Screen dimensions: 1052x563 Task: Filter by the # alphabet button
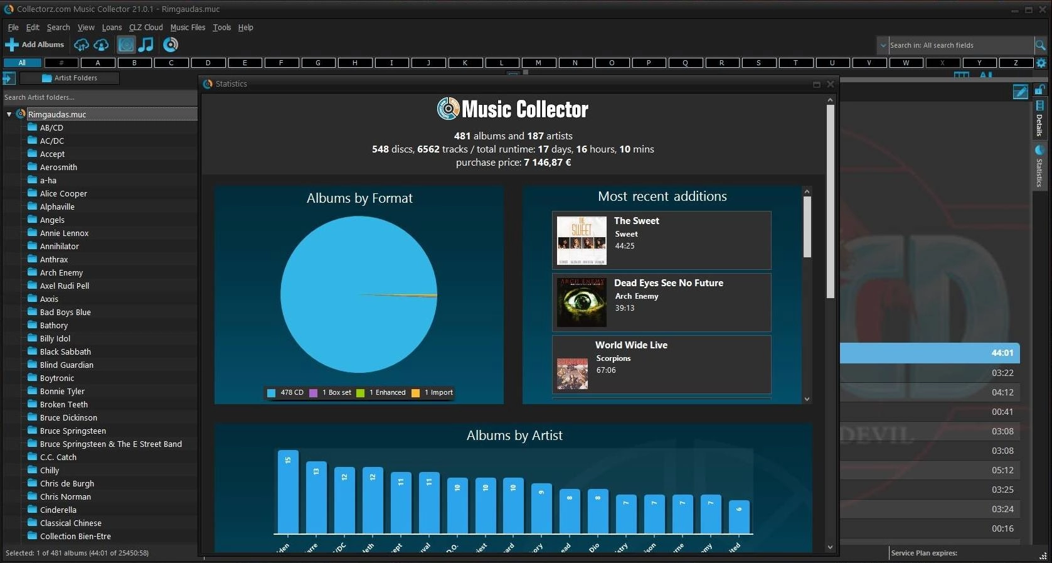coord(61,63)
